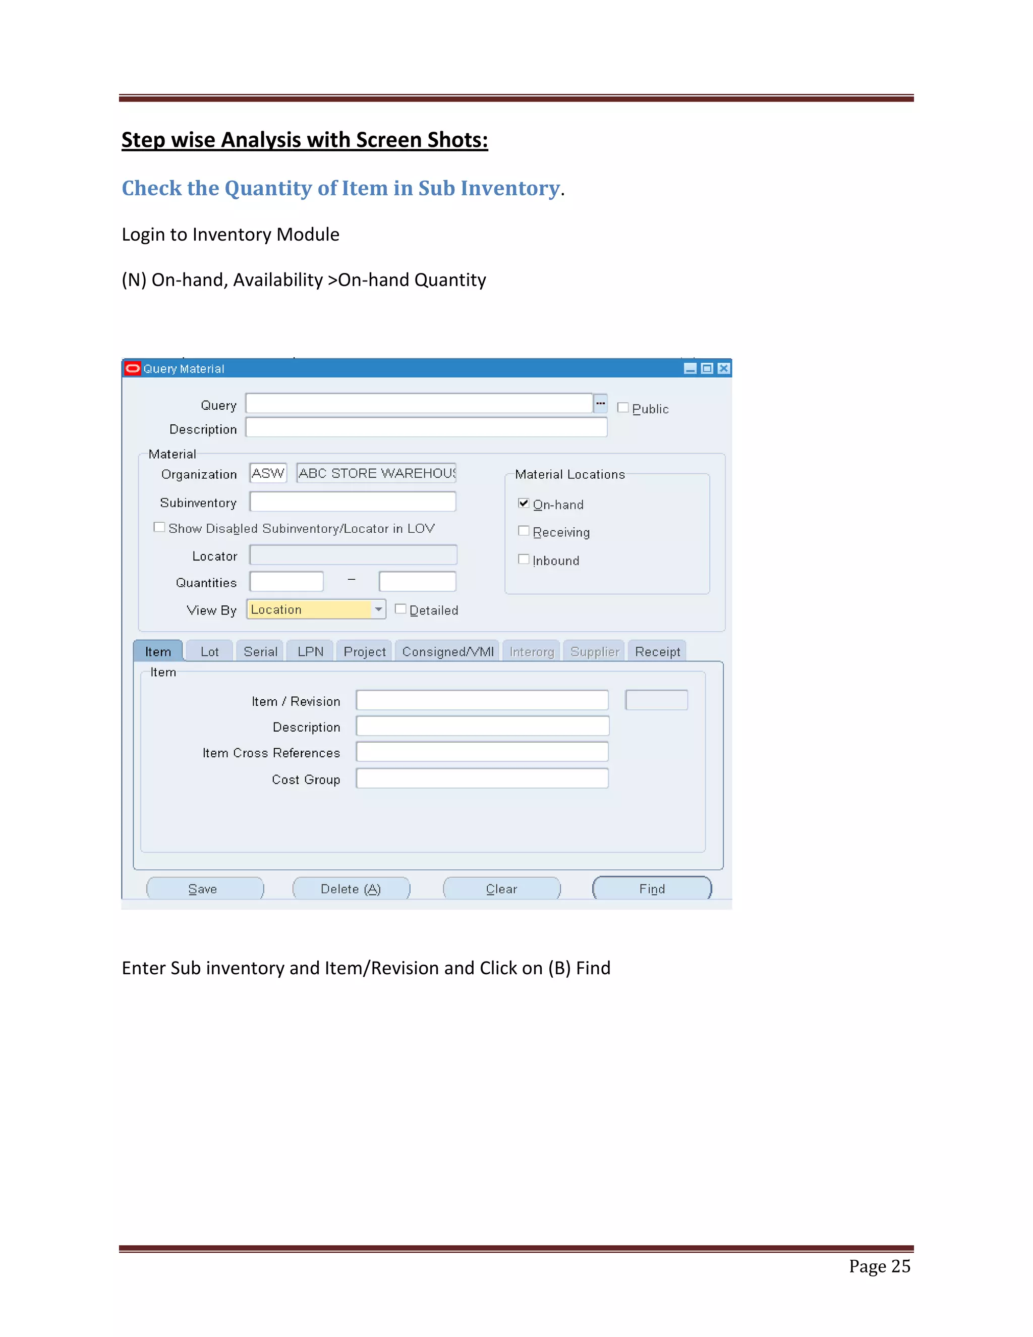The image size is (1033, 1337).
Task: Focus the Query name field
Action: pos(419,404)
